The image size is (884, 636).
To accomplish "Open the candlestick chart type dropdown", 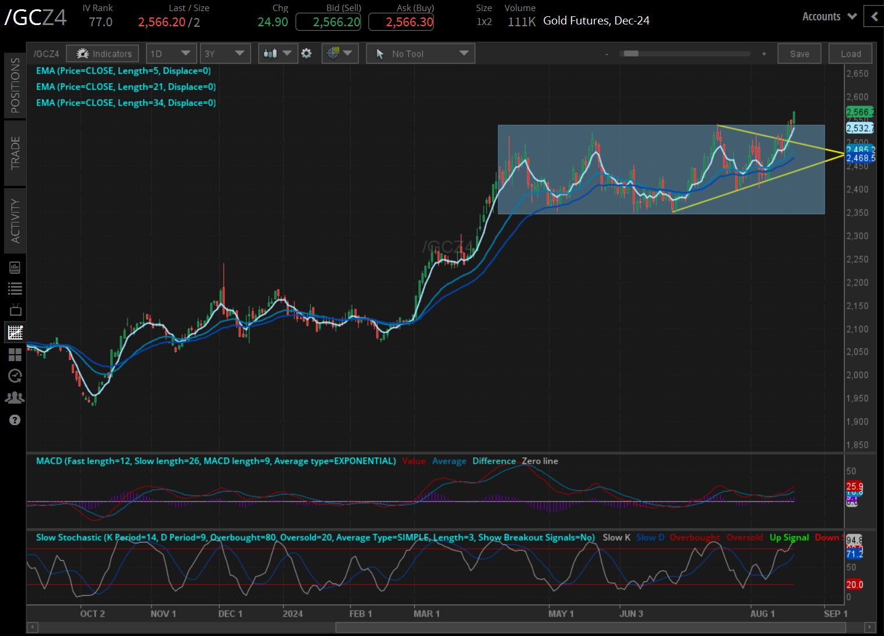I will click(x=277, y=54).
